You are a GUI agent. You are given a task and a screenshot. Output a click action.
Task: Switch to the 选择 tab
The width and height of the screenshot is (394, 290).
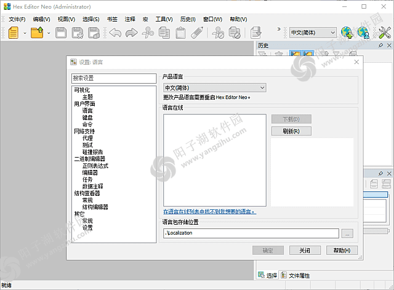268,275
